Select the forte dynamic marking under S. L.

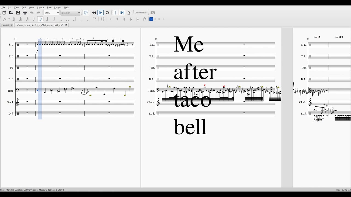37,51
